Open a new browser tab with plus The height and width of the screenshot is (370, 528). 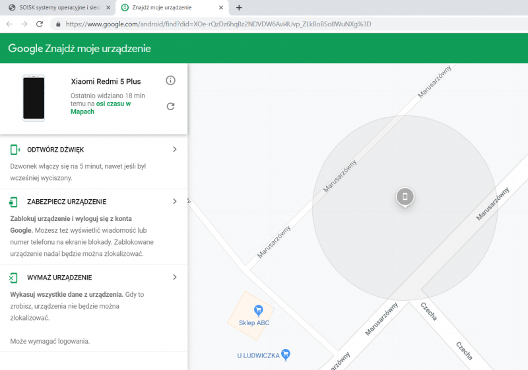239,7
